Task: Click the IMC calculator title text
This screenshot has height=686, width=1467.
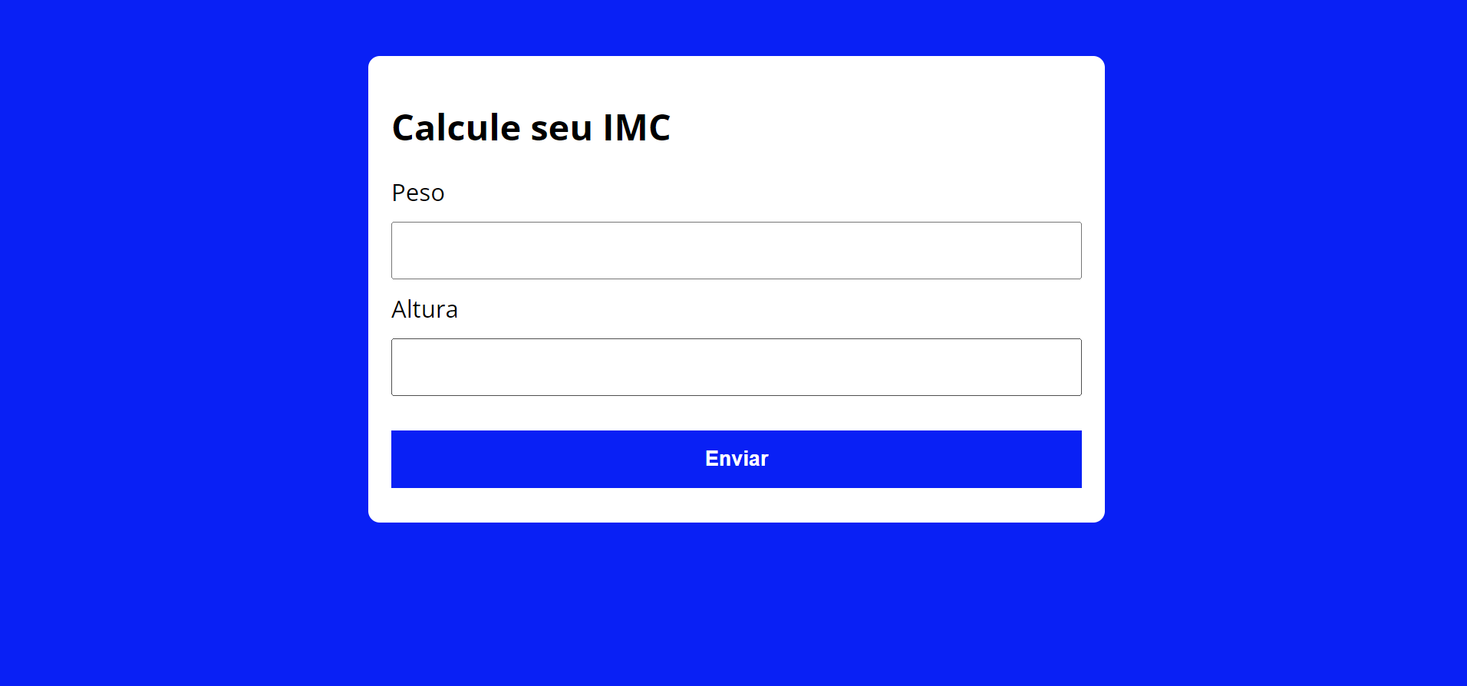Action: tap(531, 127)
